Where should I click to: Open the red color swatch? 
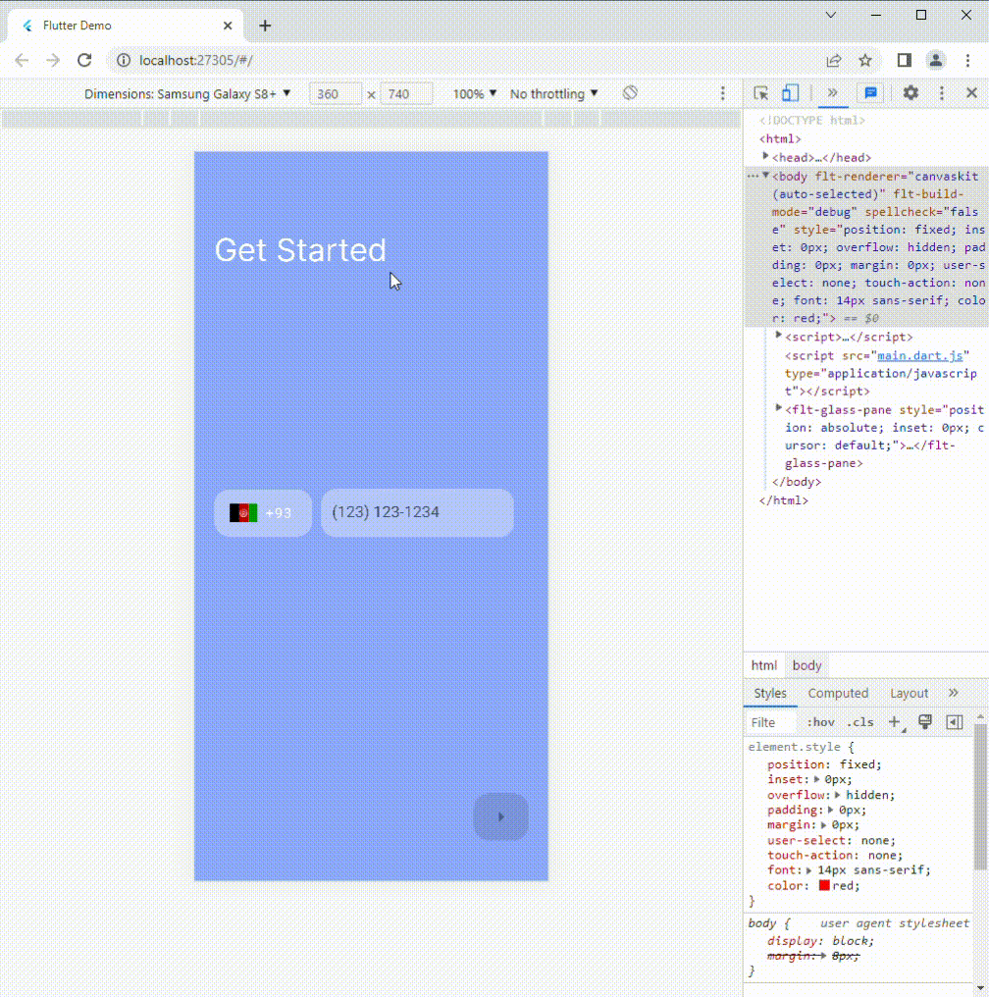(824, 885)
